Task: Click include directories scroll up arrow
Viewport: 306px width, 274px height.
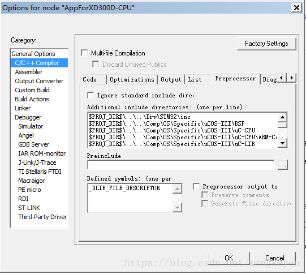Action: coord(282,117)
